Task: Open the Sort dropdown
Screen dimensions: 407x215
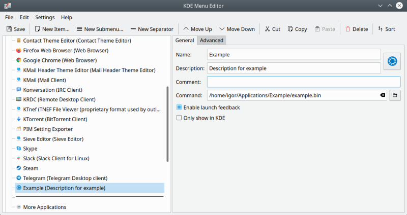Action: point(386,29)
